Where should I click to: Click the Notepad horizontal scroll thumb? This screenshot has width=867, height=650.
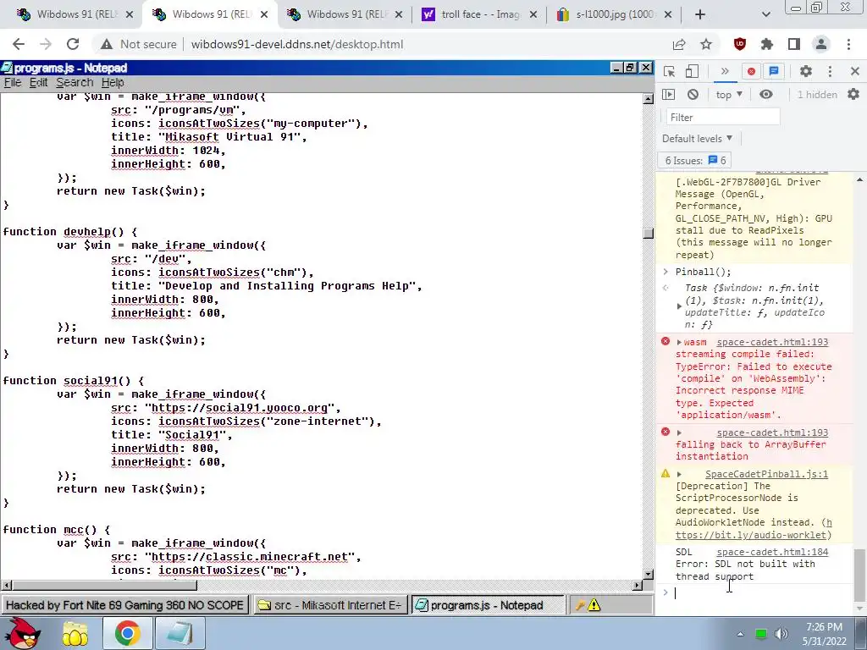[x=105, y=586]
